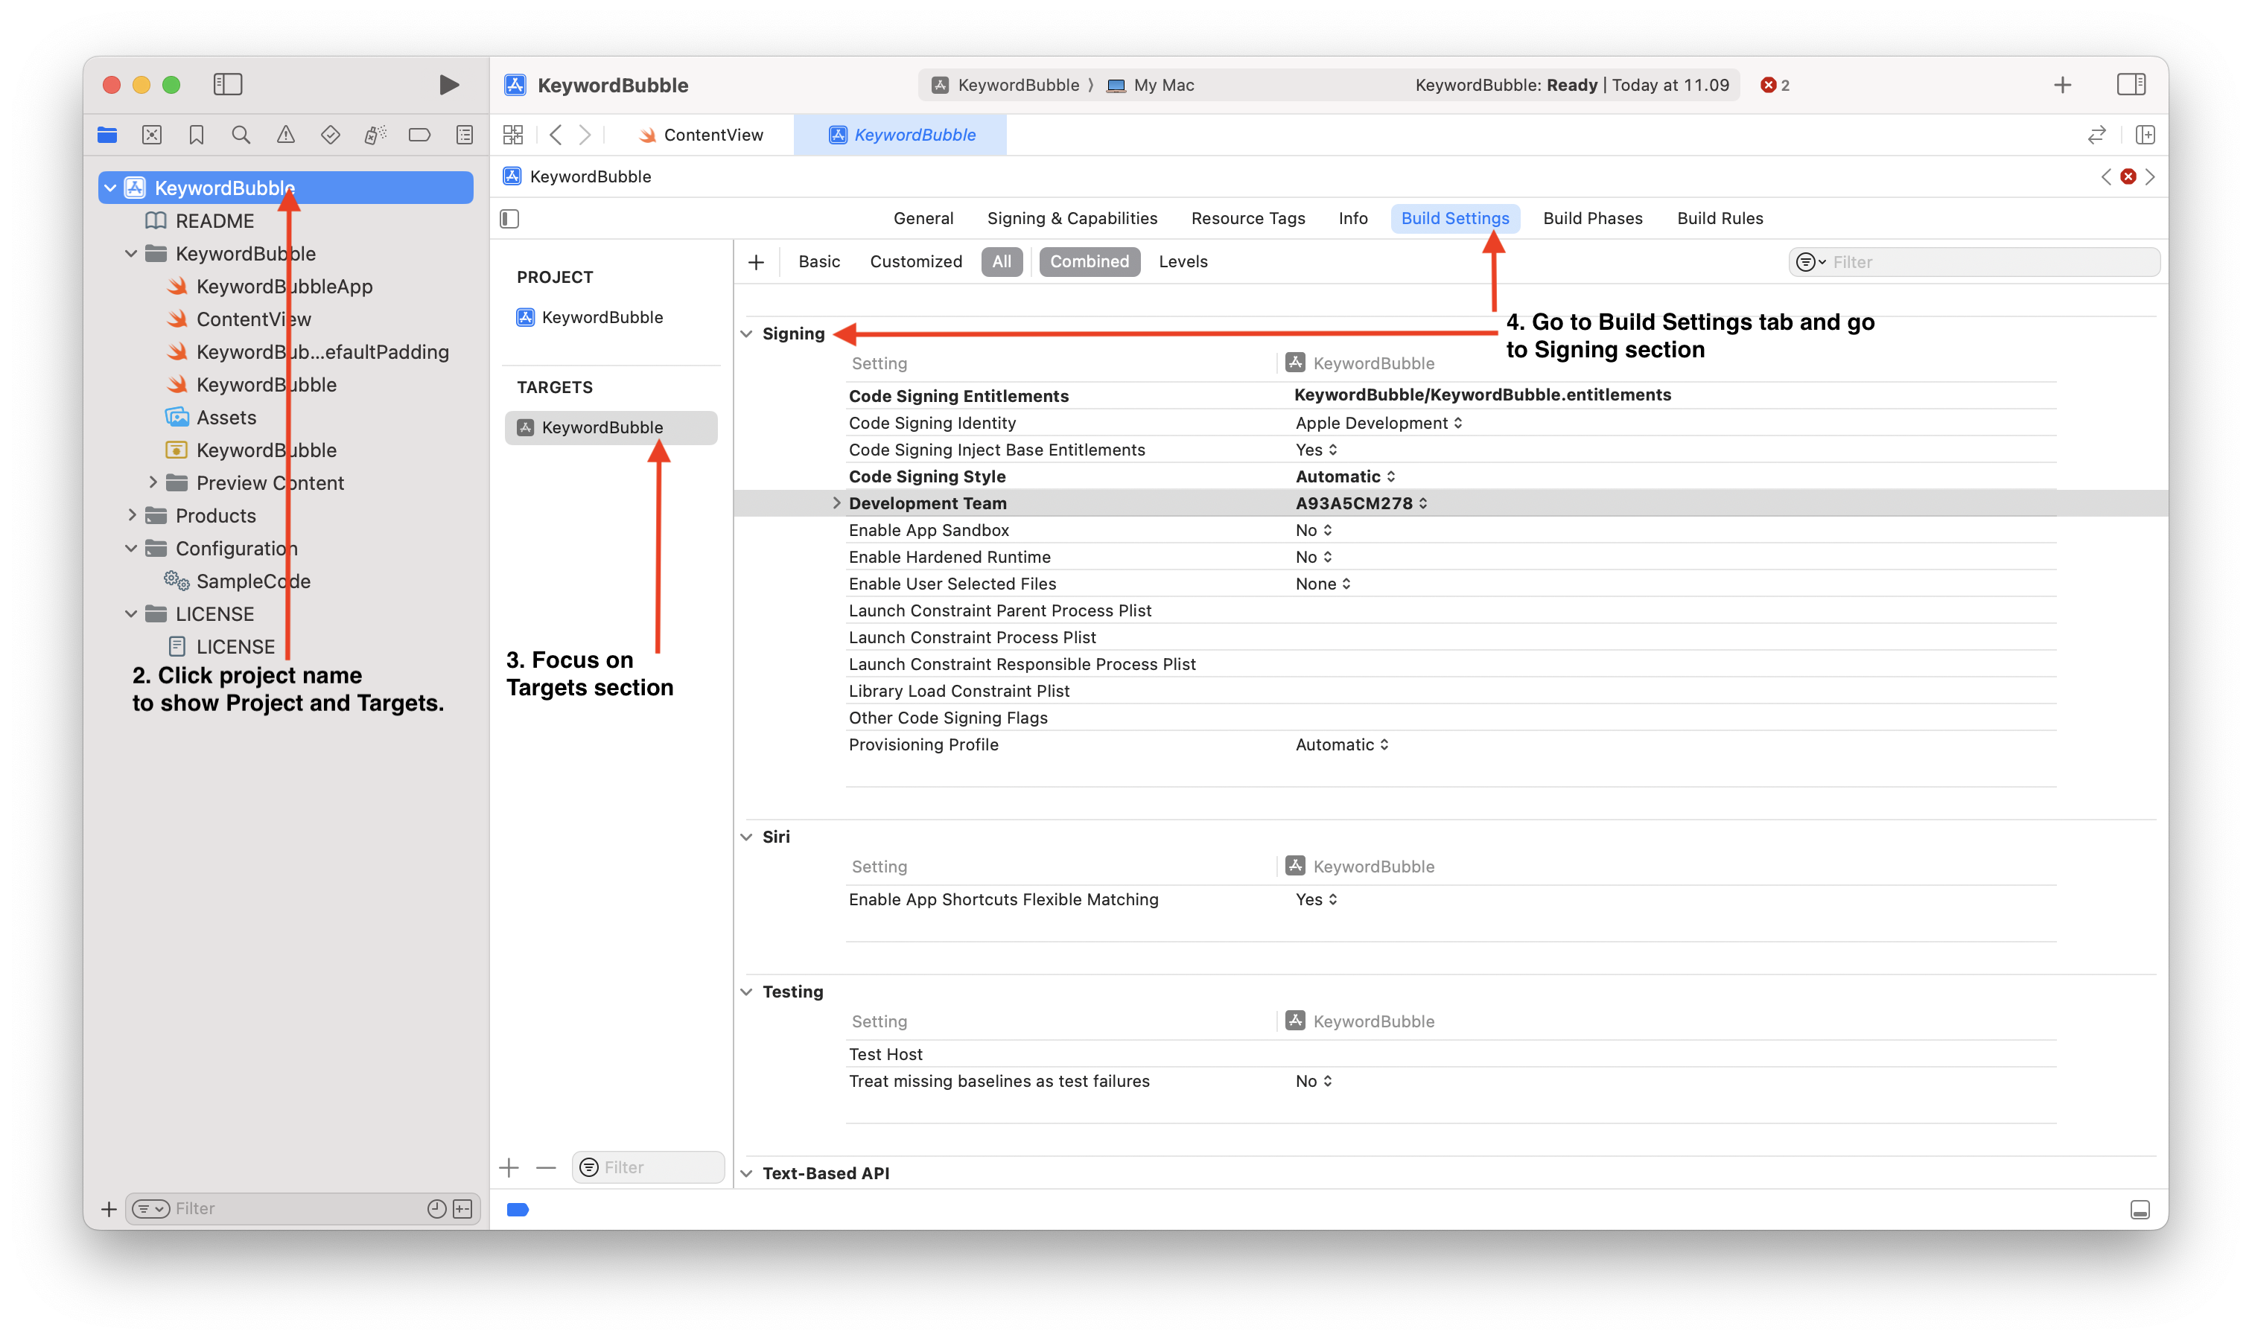Select the Customized settings filter
This screenshot has width=2252, height=1340.
pos(916,261)
